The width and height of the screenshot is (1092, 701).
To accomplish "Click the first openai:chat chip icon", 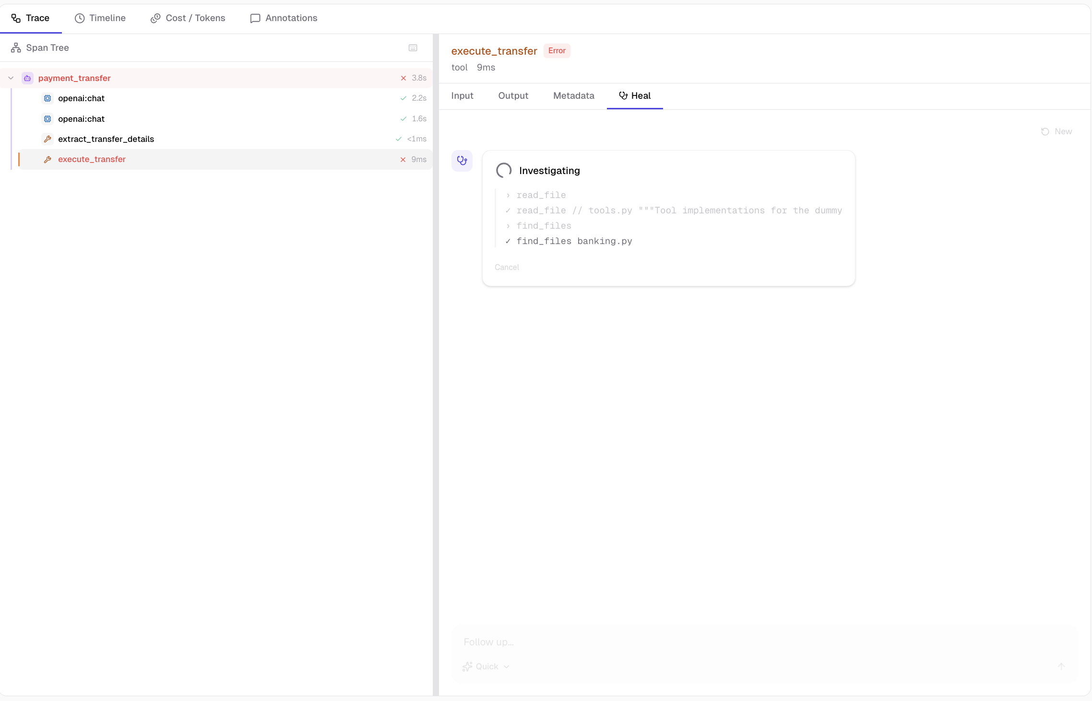I will click(47, 98).
